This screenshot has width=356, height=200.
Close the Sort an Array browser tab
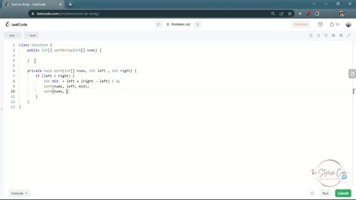pos(61,4)
